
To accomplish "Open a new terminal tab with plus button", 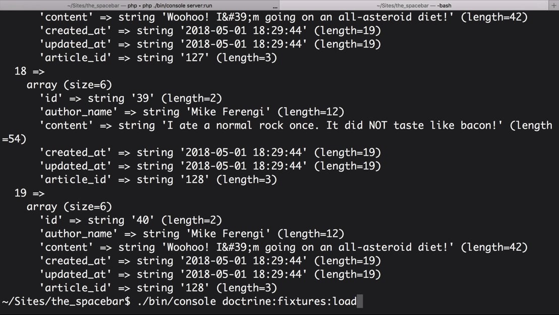I will pyautogui.click(x=553, y=6).
